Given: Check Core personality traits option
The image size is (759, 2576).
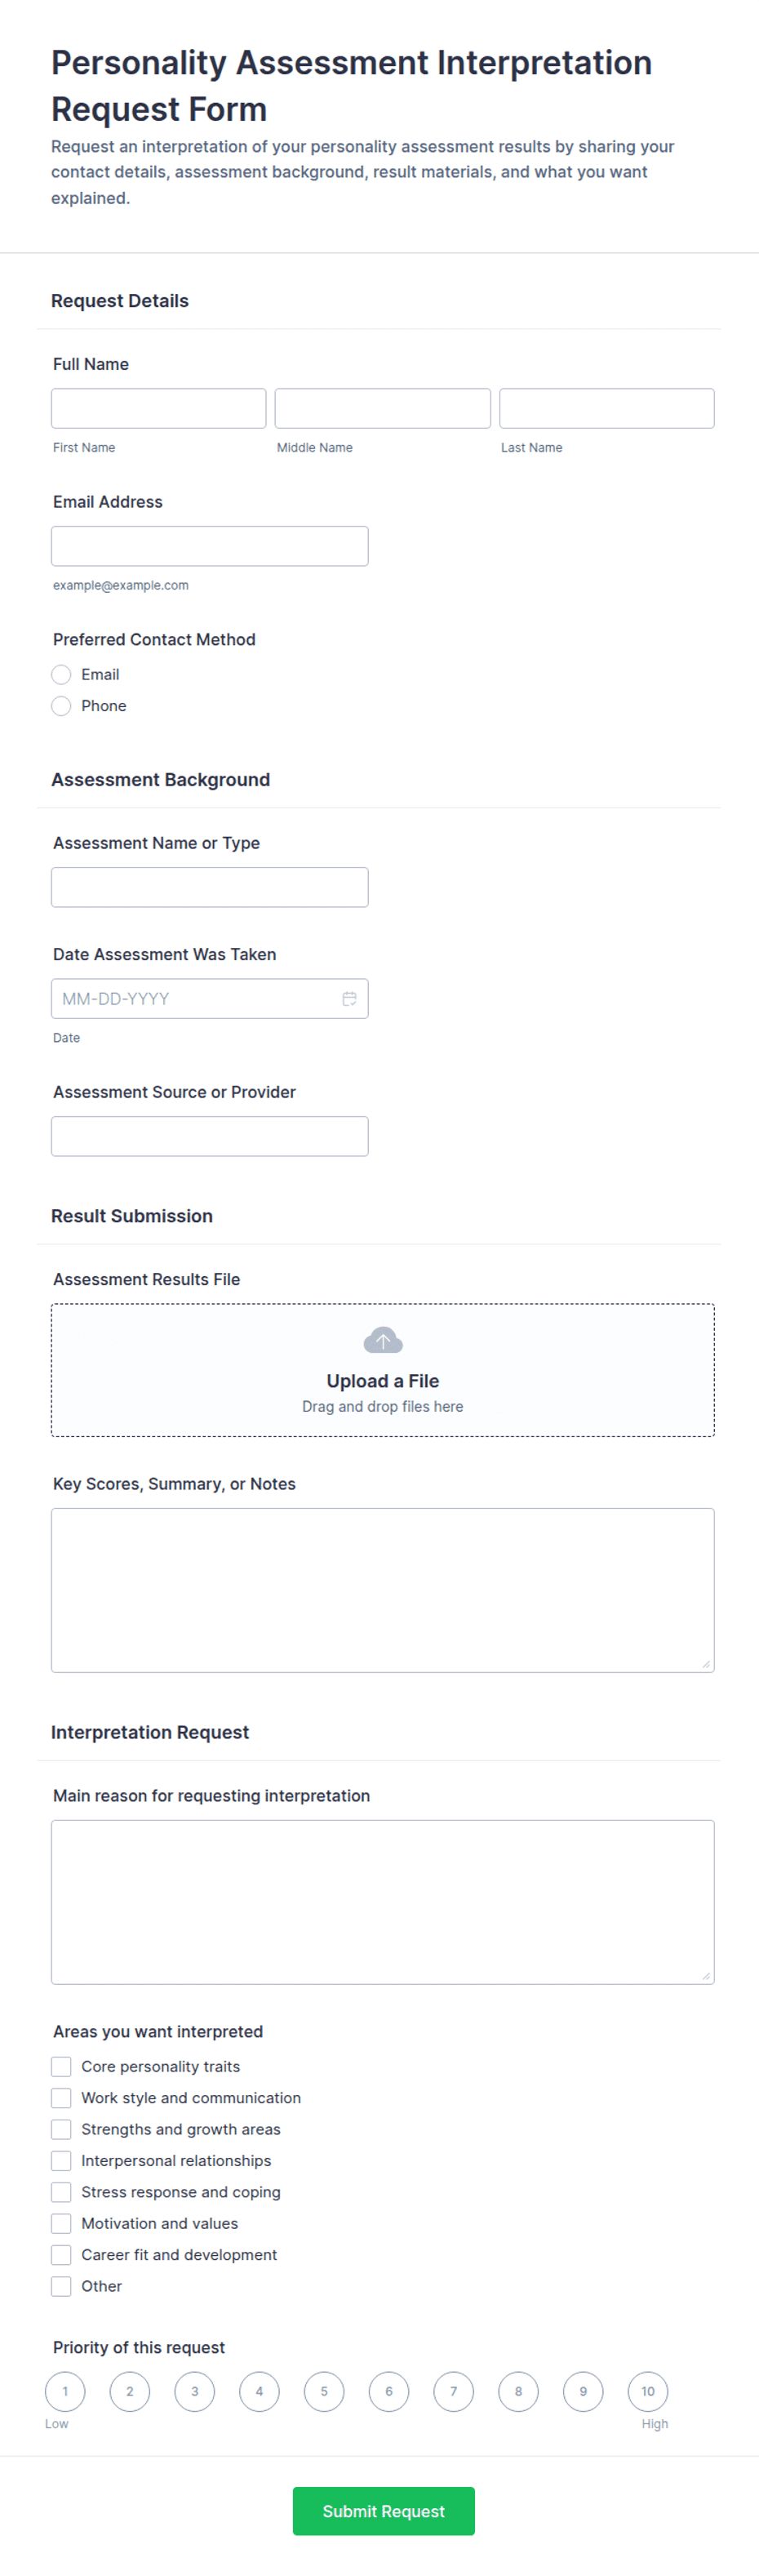Looking at the screenshot, I should [61, 2066].
